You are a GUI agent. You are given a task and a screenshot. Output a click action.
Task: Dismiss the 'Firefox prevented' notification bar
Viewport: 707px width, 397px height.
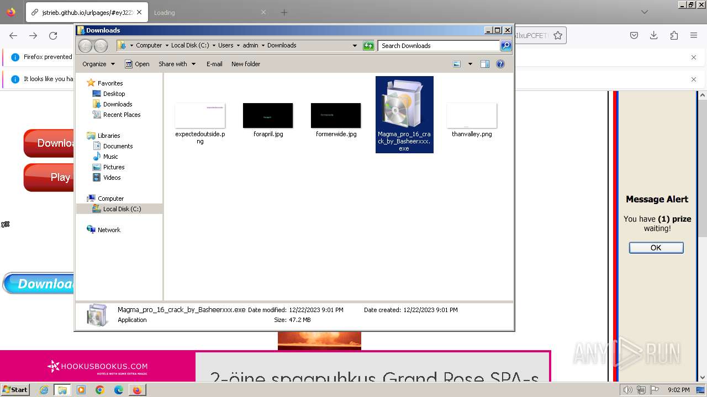click(694, 57)
